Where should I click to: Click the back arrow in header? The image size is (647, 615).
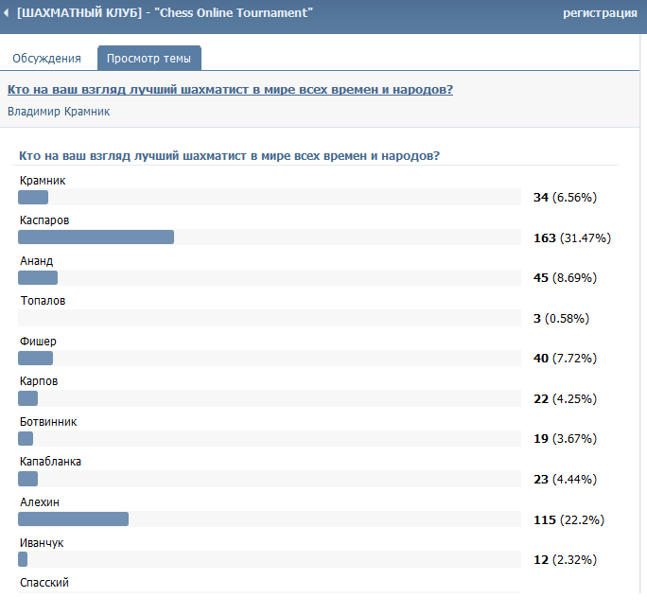(x=8, y=13)
